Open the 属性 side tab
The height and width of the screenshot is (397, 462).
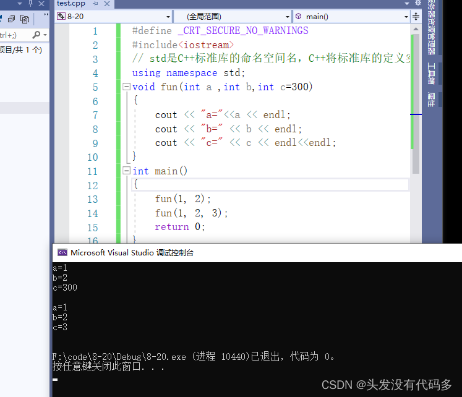[431, 99]
